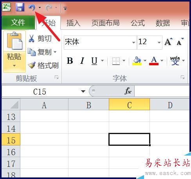Screen dimensions: 191x179
Task: Save the workbook with the floppy disk icon
Action: [20, 7]
